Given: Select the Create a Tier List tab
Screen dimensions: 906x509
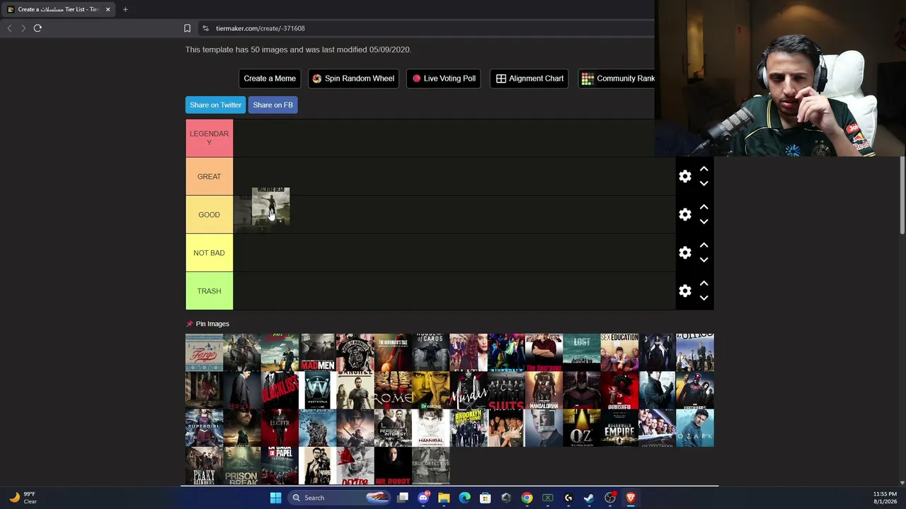Looking at the screenshot, I should tap(58, 9).
